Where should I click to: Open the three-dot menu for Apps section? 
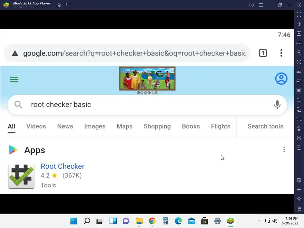(284, 150)
